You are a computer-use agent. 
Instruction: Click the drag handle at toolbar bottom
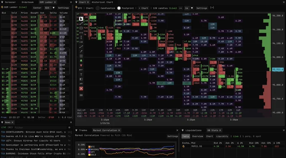(81, 95)
